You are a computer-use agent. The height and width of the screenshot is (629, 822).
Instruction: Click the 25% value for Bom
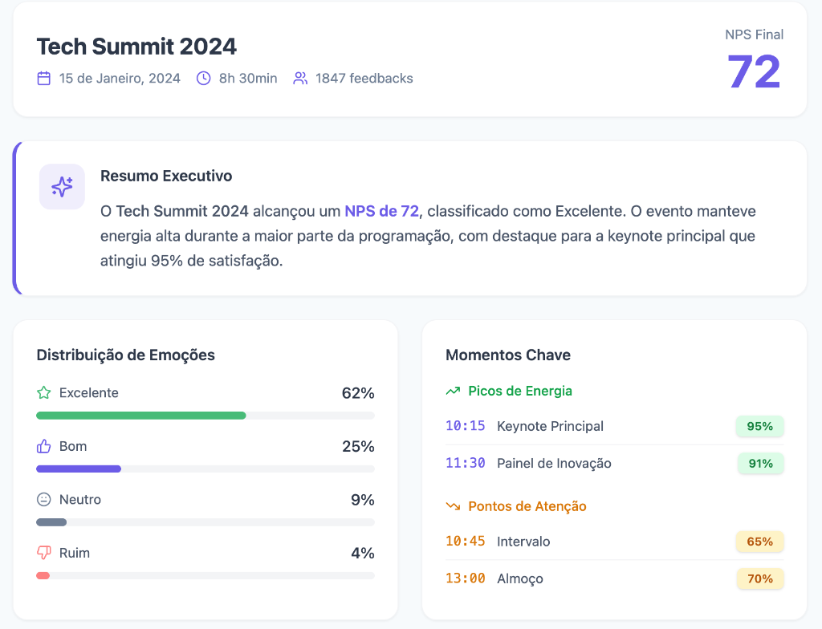(358, 447)
